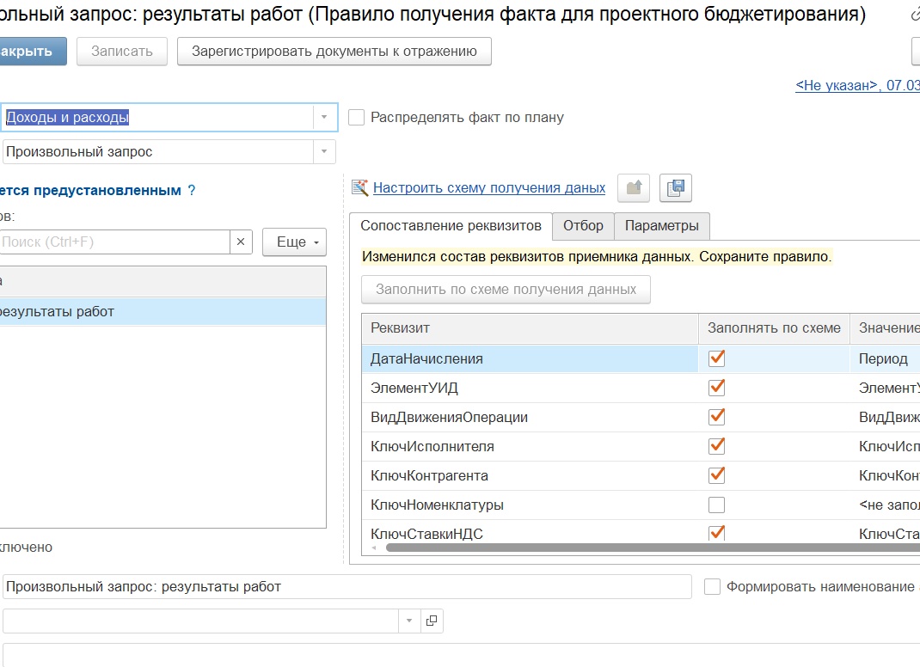Toggle the checkbox in КлючИсполнителя row
This screenshot has width=920, height=667.
(716, 446)
